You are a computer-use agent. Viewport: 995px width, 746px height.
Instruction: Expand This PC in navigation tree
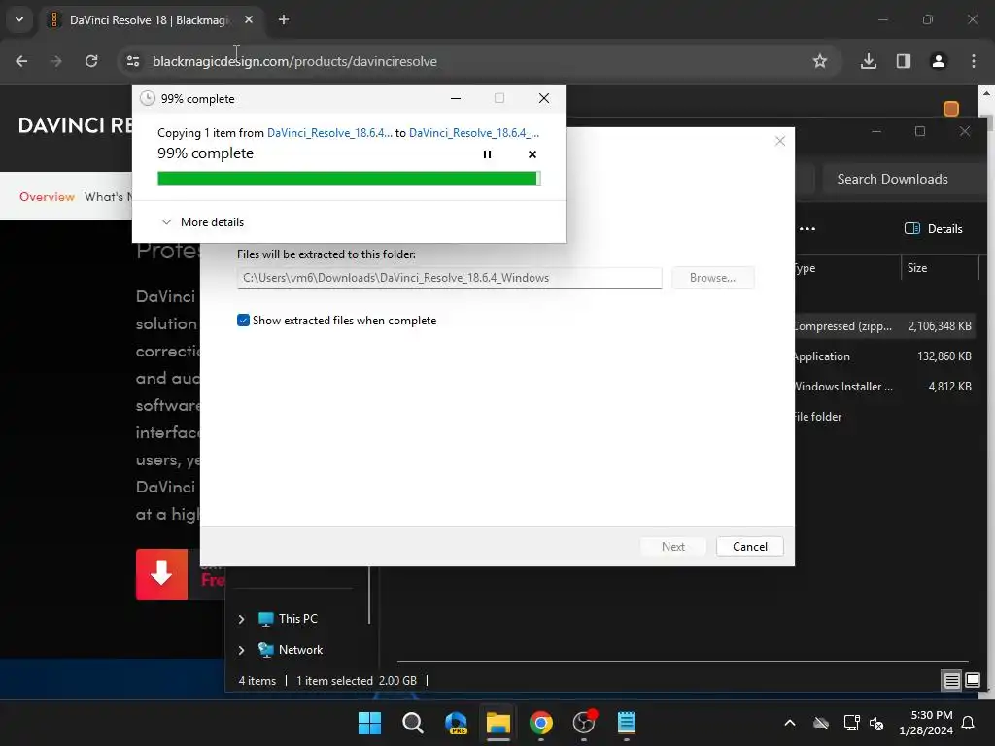point(241,619)
